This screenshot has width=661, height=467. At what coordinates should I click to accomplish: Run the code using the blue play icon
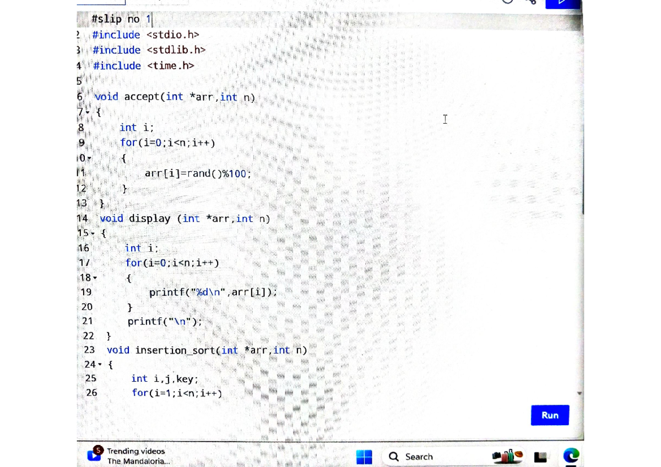[x=562, y=3]
